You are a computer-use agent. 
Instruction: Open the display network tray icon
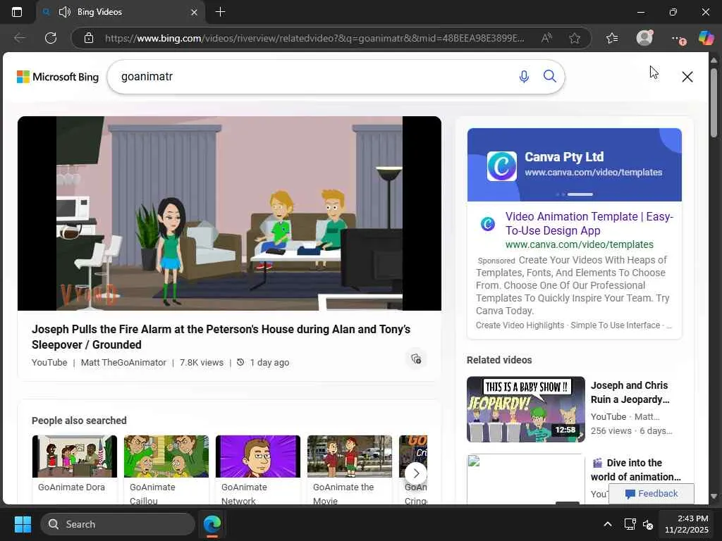tap(630, 524)
